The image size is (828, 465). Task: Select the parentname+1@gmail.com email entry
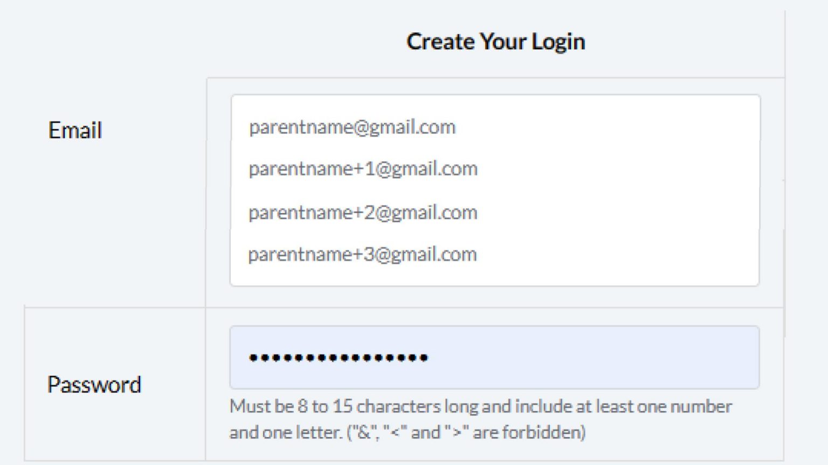pyautogui.click(x=363, y=169)
